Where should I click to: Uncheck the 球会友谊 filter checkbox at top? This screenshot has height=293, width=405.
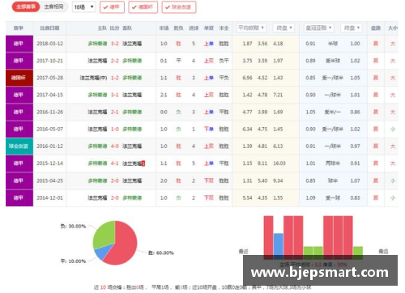point(179,7)
